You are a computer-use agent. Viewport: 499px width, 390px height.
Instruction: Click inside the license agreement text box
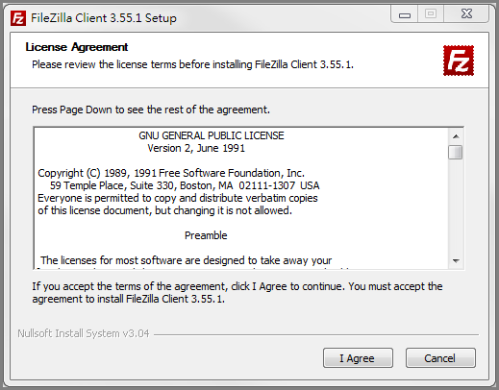click(x=241, y=198)
